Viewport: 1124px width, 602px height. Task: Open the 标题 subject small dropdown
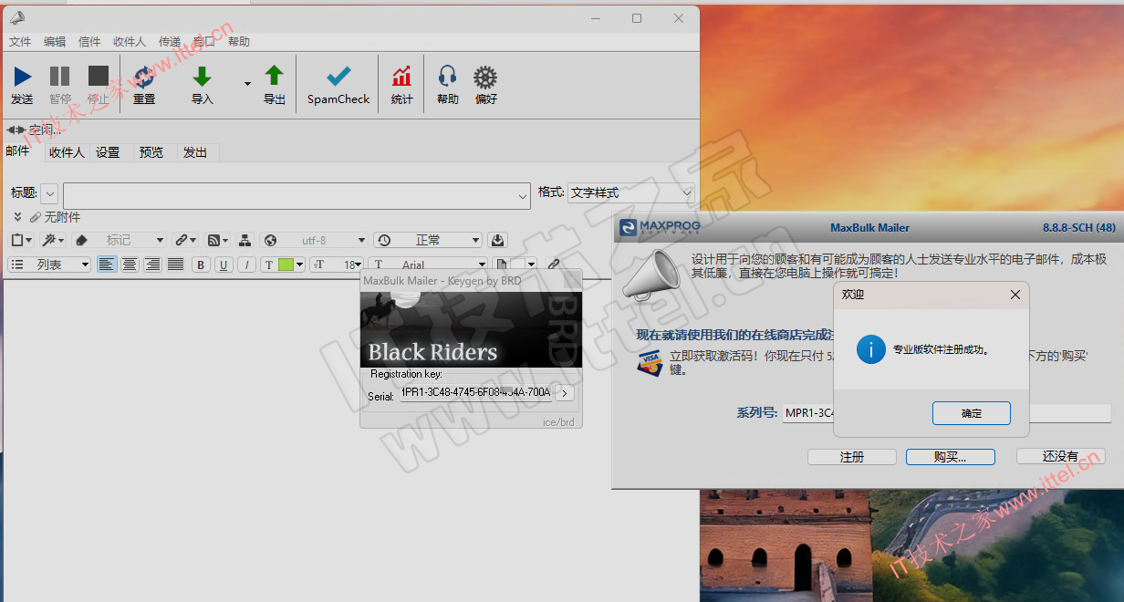[x=49, y=193]
